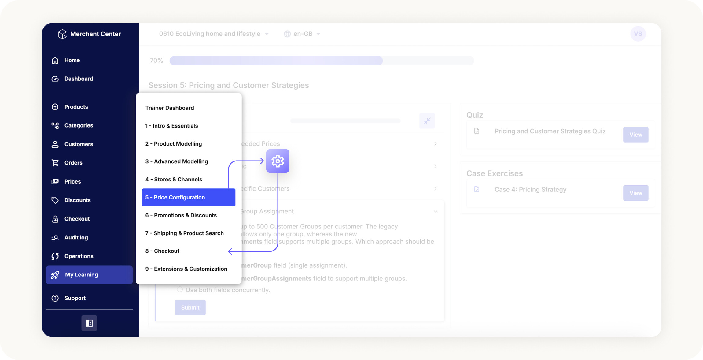Image resolution: width=703 pixels, height=360 pixels.
Task: Click the Session 5 heading text
Action: tap(229, 85)
